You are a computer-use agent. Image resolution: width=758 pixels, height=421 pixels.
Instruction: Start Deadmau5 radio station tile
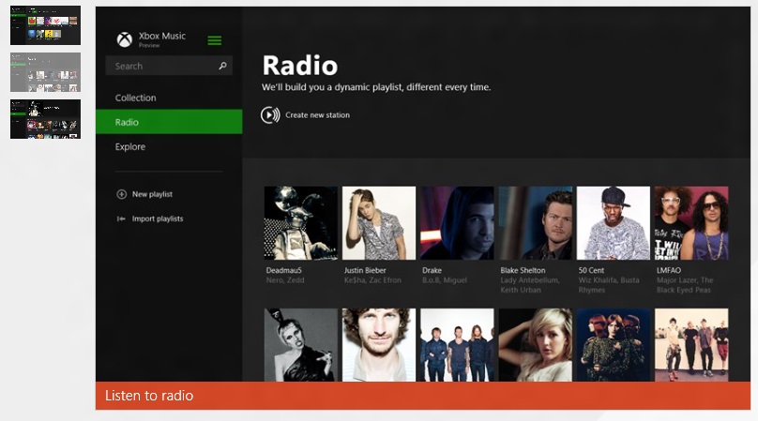pos(300,223)
